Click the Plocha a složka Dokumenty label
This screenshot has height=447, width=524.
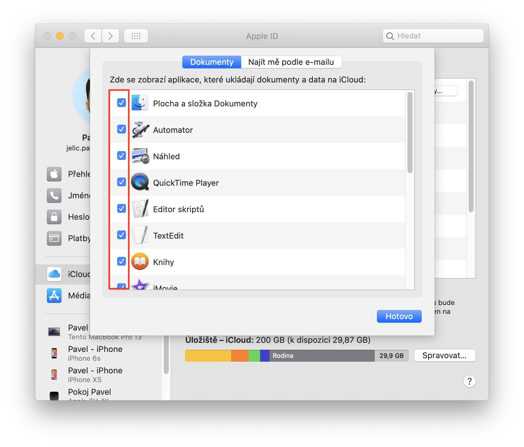pyautogui.click(x=205, y=104)
